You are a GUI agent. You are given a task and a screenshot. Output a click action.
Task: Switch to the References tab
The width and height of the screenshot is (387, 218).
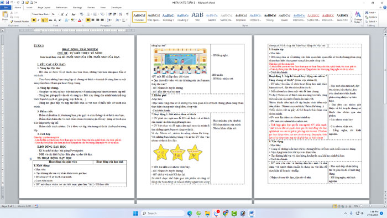[61, 8]
